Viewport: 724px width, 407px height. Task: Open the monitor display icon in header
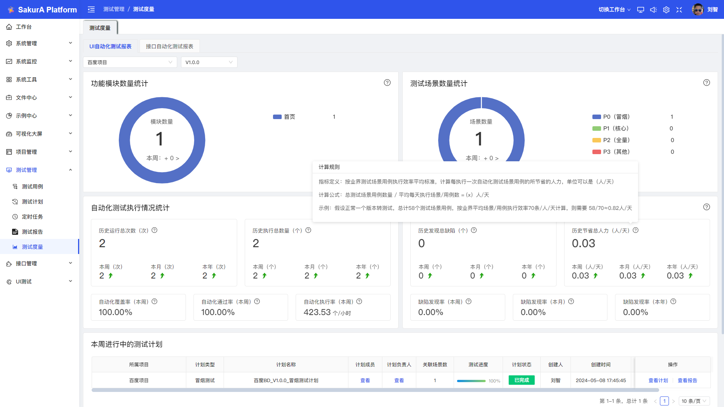pos(640,10)
